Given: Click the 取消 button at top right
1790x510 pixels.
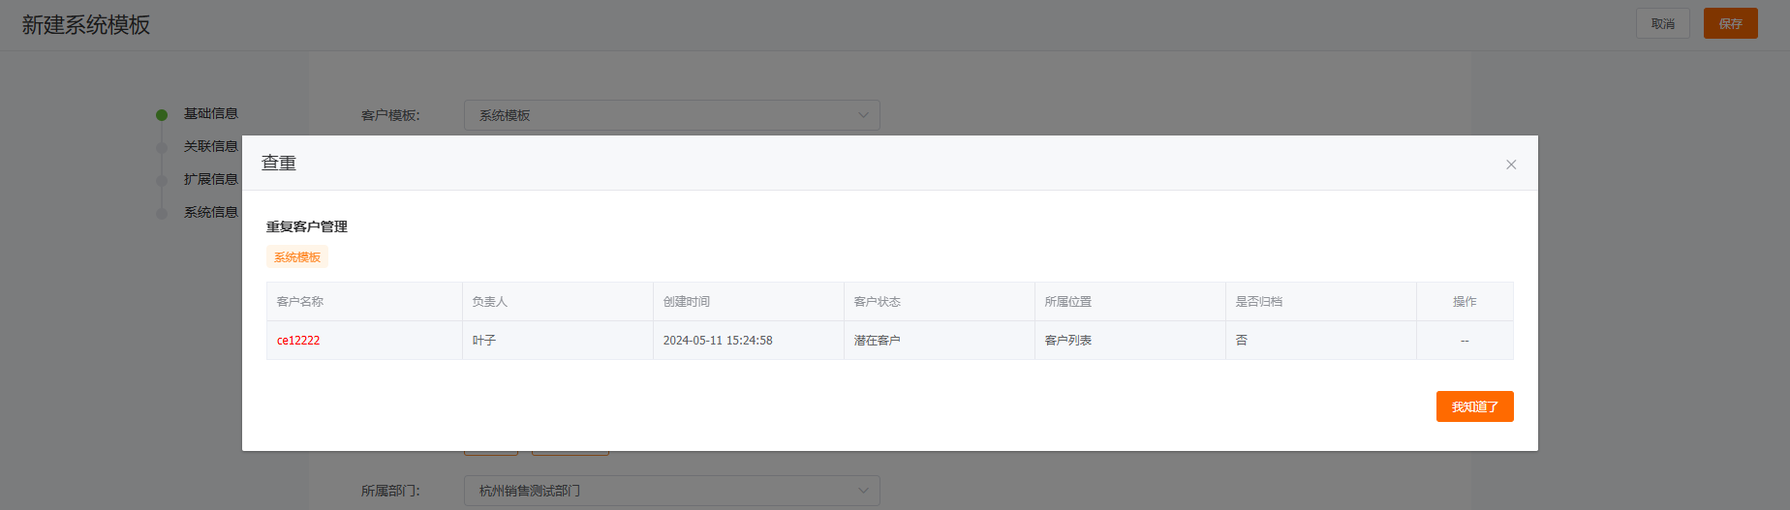Looking at the screenshot, I should (1663, 23).
